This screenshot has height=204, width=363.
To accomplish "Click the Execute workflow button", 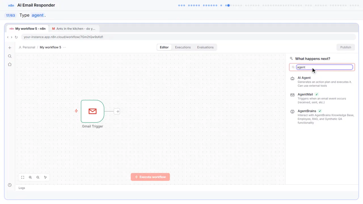I will tap(150, 177).
